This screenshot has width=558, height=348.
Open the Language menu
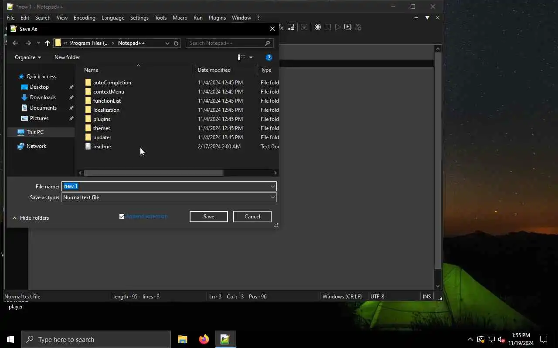[x=113, y=18]
